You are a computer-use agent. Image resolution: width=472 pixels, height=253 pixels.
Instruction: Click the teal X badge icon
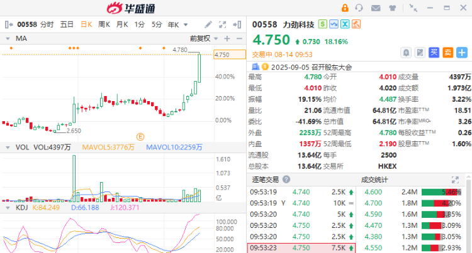click(x=345, y=24)
